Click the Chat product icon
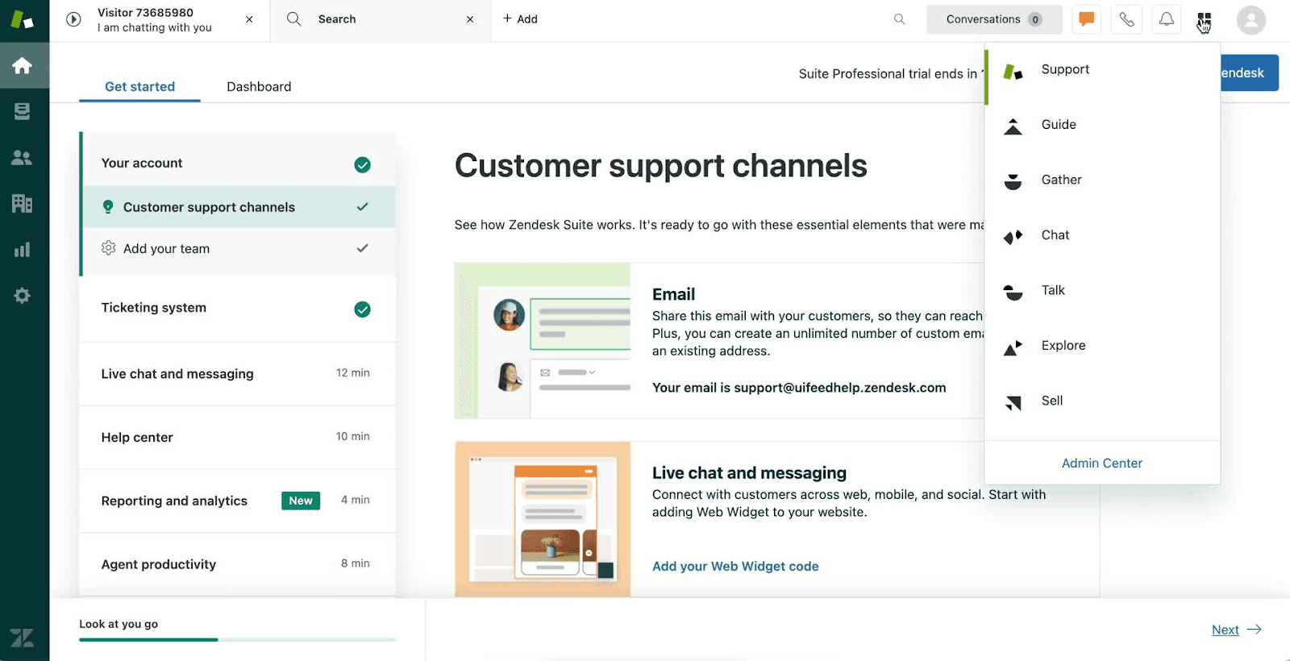Screen dimensions: 1290x661 click(1013, 236)
